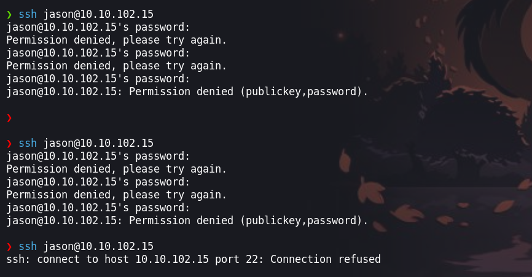This screenshot has height=277, width=532.
Task: Click the last password prompt of the second attempt
Action: (98, 208)
